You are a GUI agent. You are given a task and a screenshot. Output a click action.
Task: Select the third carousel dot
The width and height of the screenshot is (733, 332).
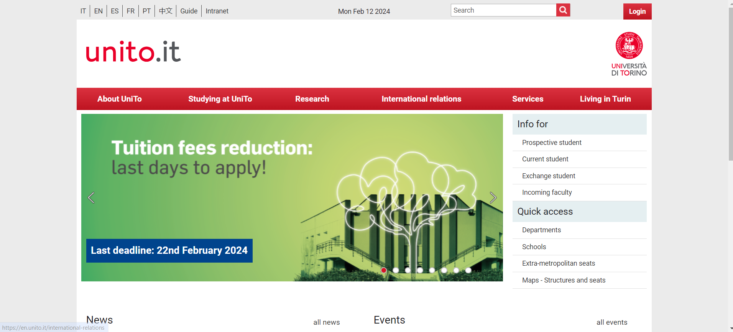click(408, 270)
